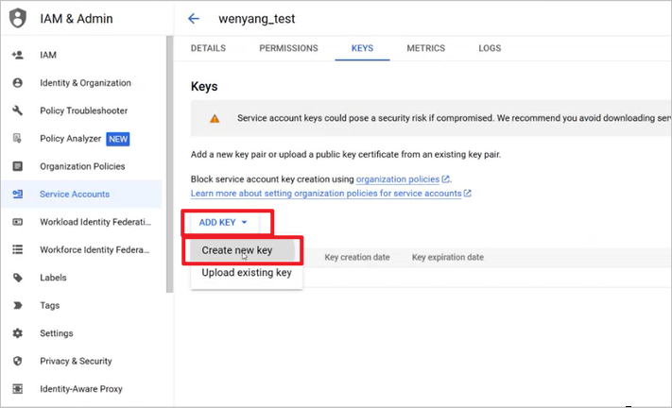Open Workload Identity Federation entry
Screen dimensions: 672x408
pyautogui.click(x=95, y=222)
